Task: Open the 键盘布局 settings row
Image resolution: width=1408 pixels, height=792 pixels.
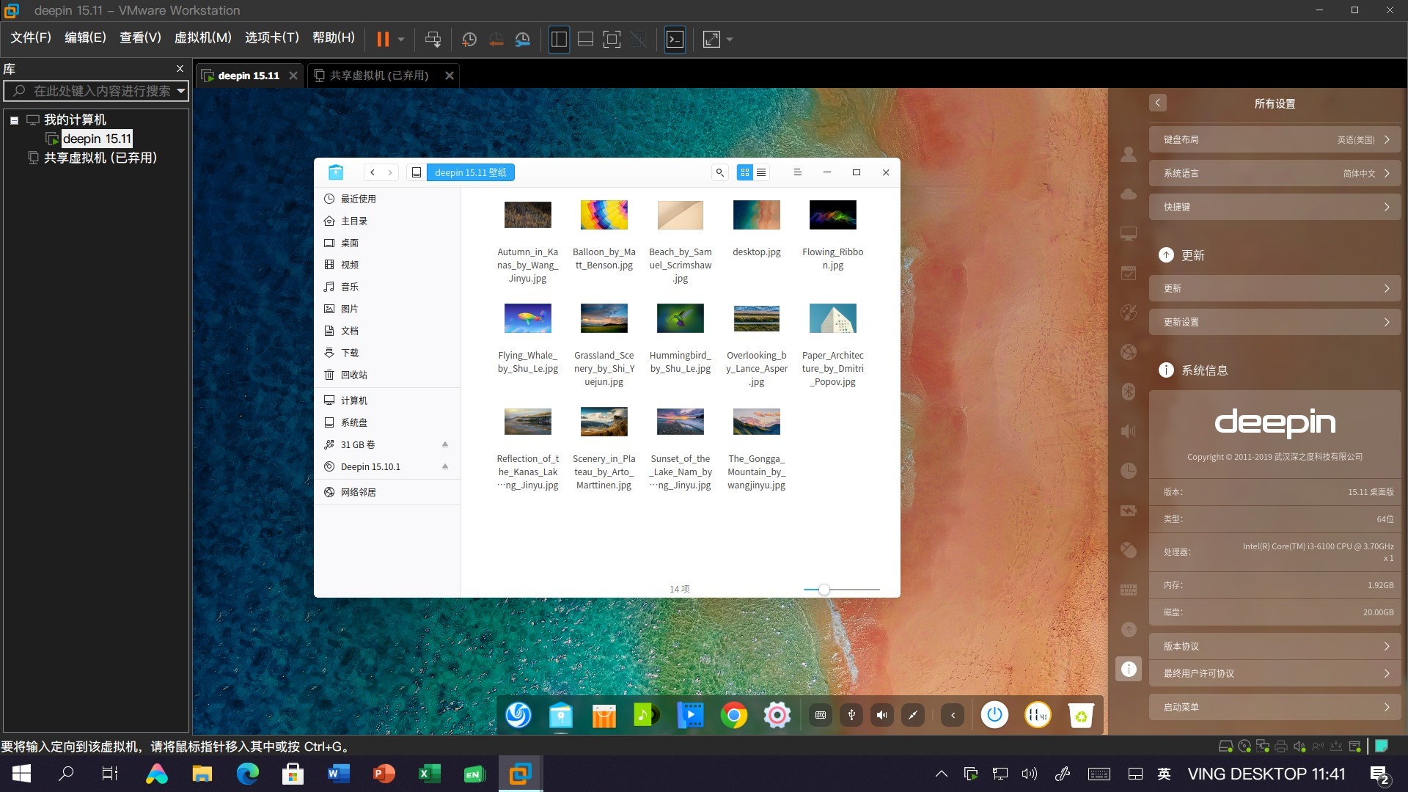Action: click(x=1275, y=139)
